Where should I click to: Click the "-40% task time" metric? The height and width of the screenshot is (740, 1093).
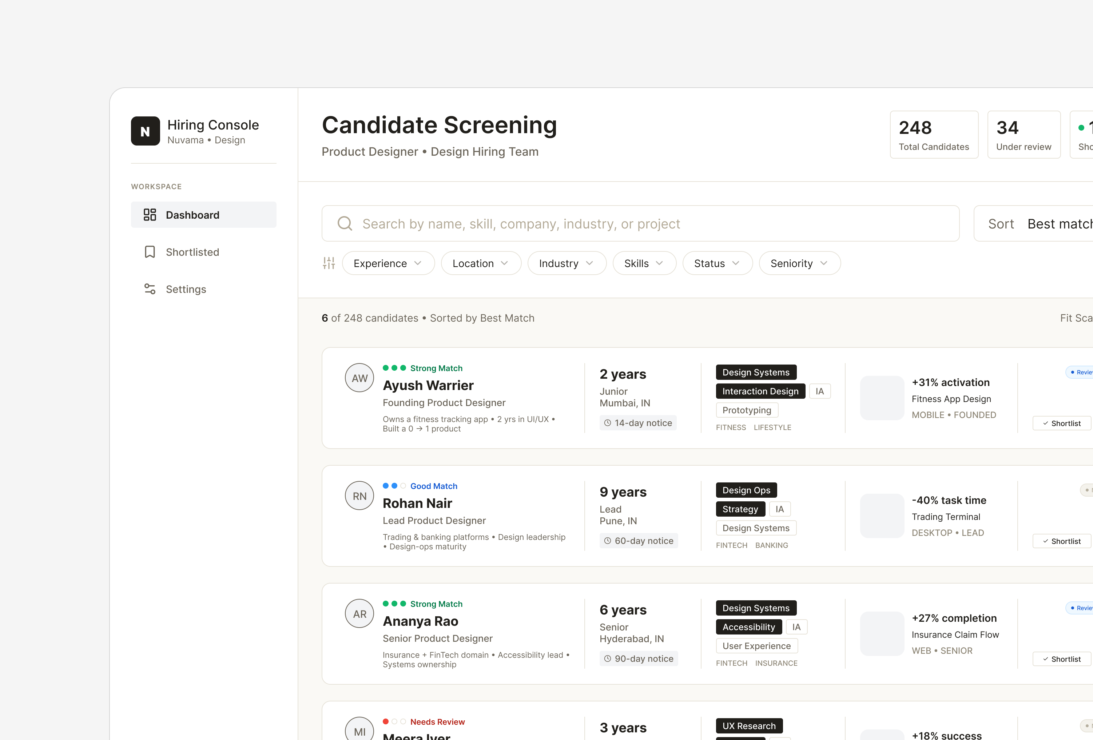pos(949,501)
